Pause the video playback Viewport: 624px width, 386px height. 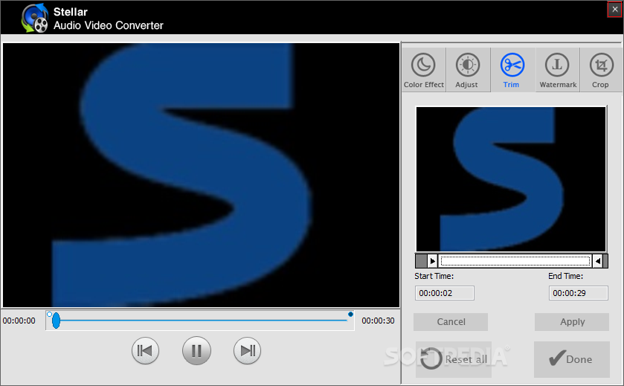tap(196, 350)
